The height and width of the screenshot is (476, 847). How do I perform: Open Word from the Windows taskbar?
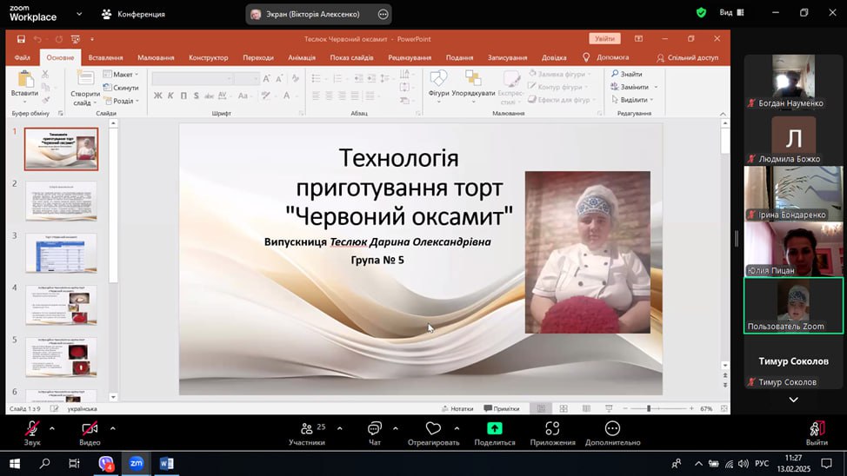[166, 464]
